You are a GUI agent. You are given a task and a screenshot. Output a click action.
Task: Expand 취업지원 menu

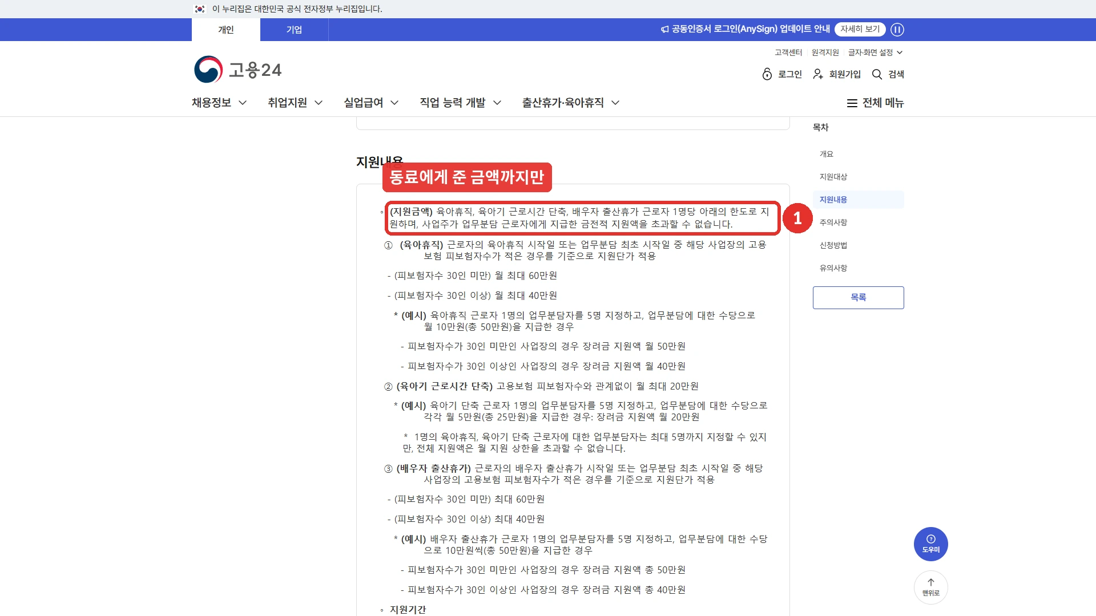[x=295, y=103]
